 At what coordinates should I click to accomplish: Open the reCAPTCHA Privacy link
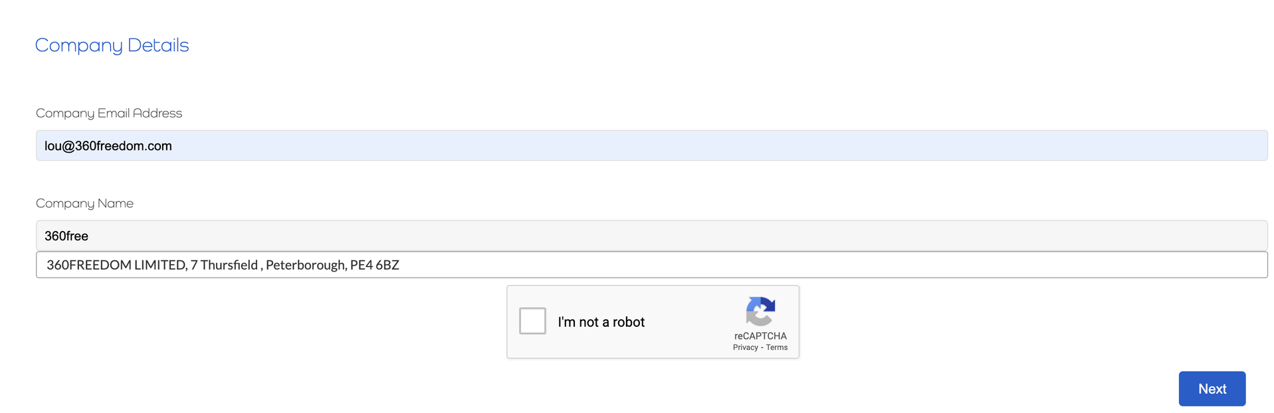tap(744, 347)
